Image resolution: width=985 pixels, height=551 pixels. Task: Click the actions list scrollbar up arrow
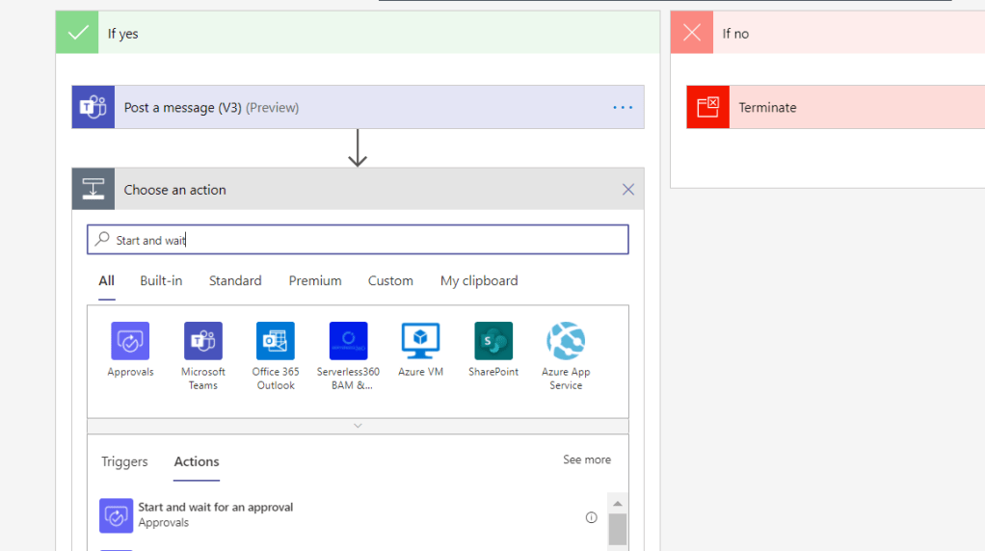(x=617, y=503)
